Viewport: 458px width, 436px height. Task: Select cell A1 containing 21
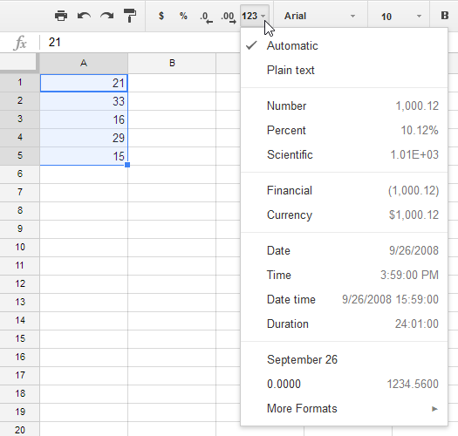coord(84,83)
